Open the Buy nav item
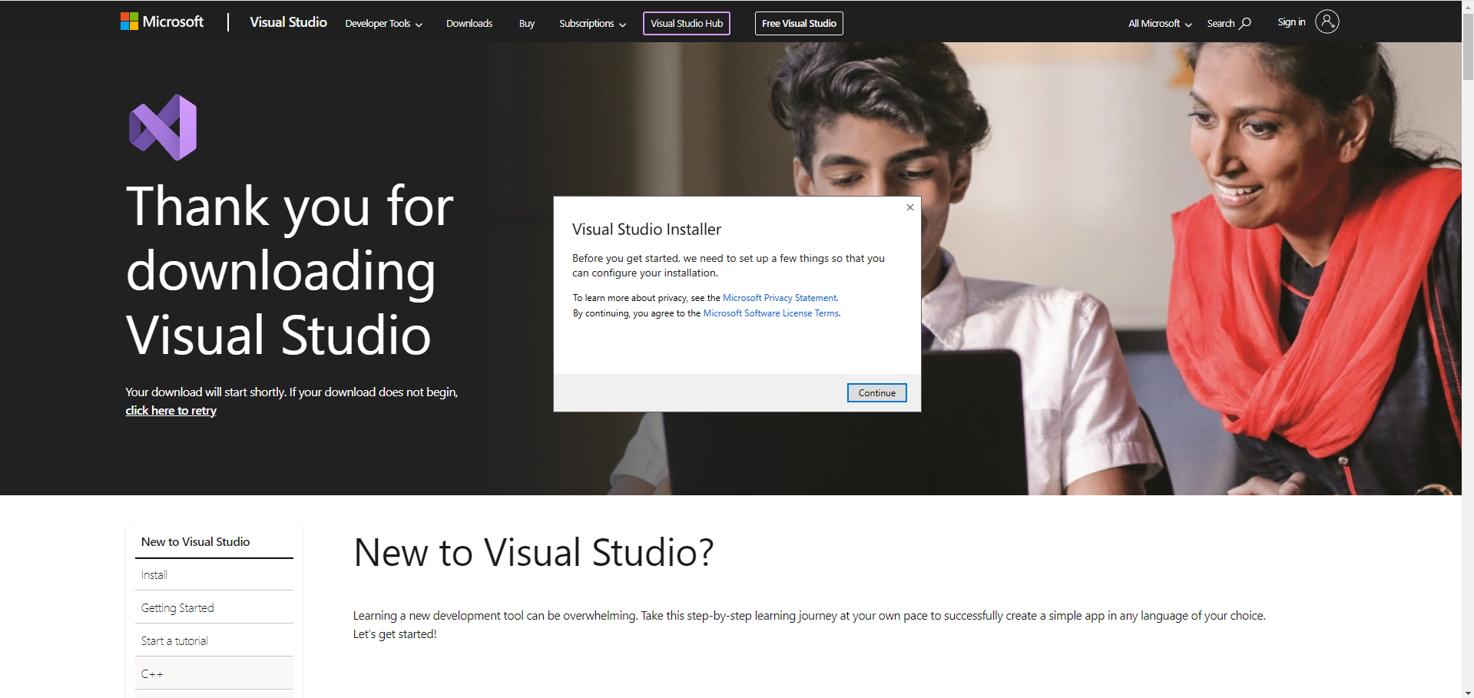The image size is (1474, 698). pyautogui.click(x=527, y=24)
